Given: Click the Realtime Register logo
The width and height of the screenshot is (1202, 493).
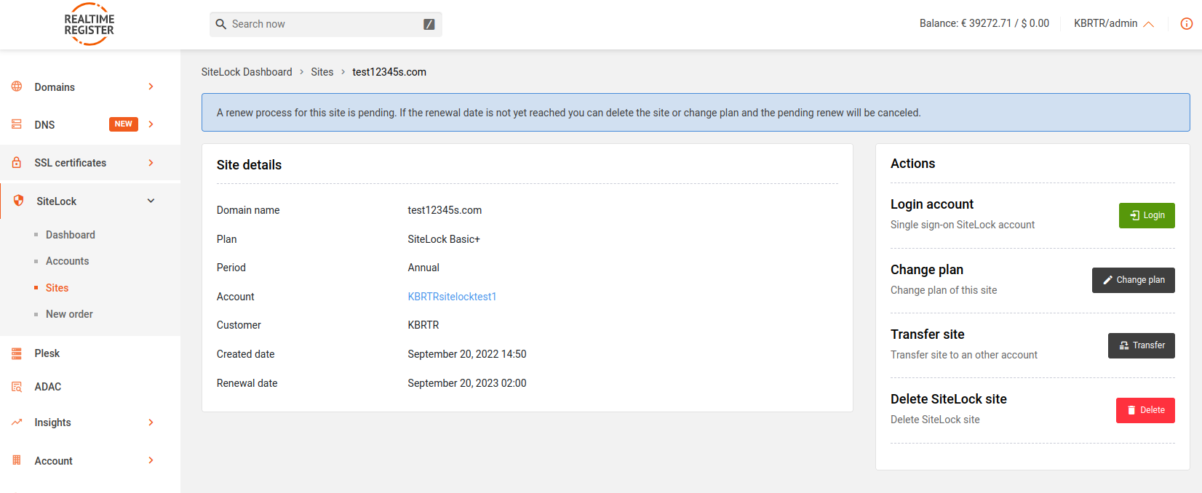Looking at the screenshot, I should [x=89, y=25].
